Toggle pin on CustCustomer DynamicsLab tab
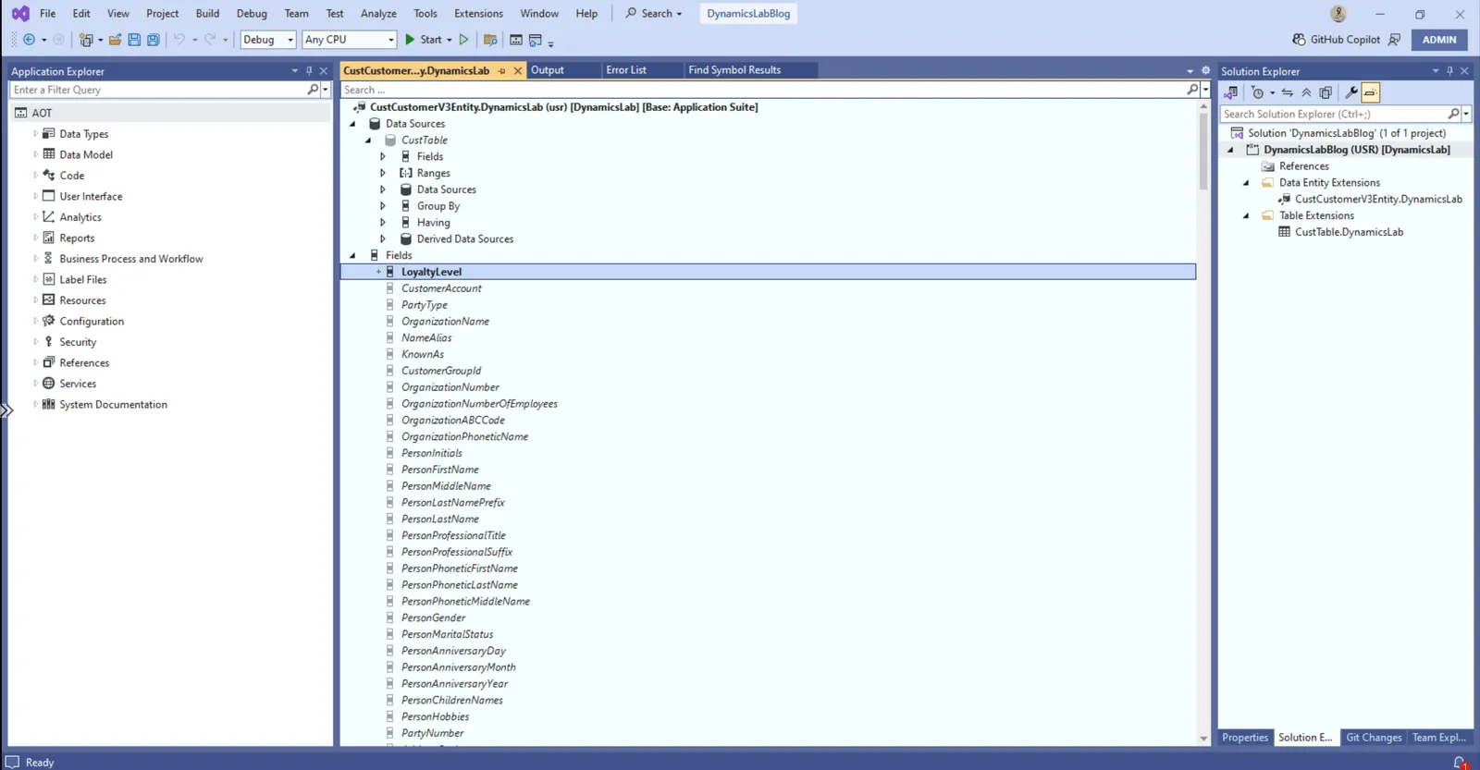 tap(501, 70)
